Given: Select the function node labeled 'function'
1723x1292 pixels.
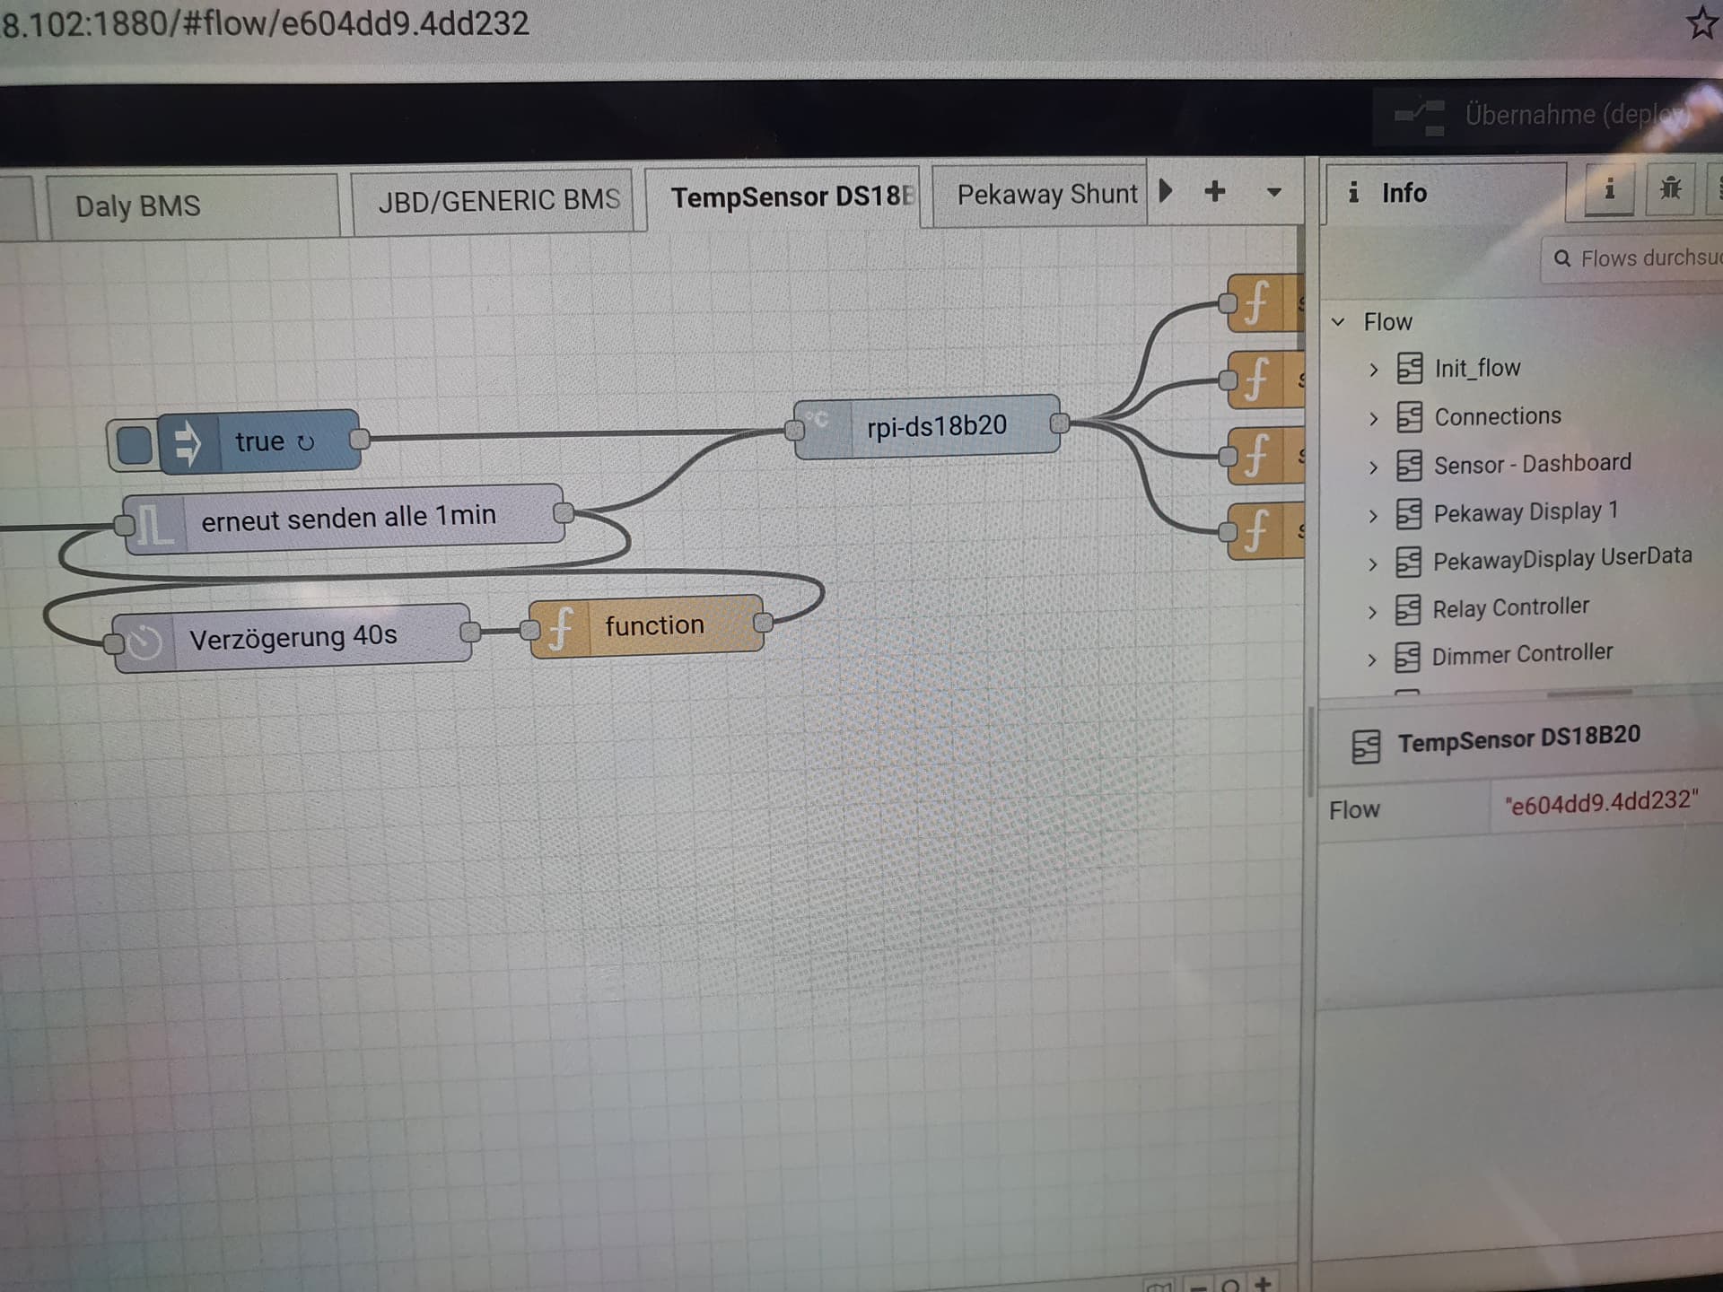Looking at the screenshot, I should [x=647, y=625].
